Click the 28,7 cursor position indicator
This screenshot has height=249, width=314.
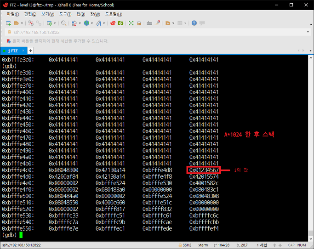(242, 245)
